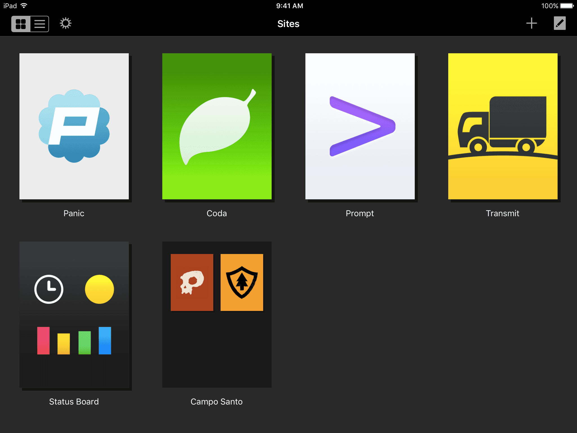This screenshot has height=433, width=577.
Task: Click the Panic label text
Action: tap(74, 213)
